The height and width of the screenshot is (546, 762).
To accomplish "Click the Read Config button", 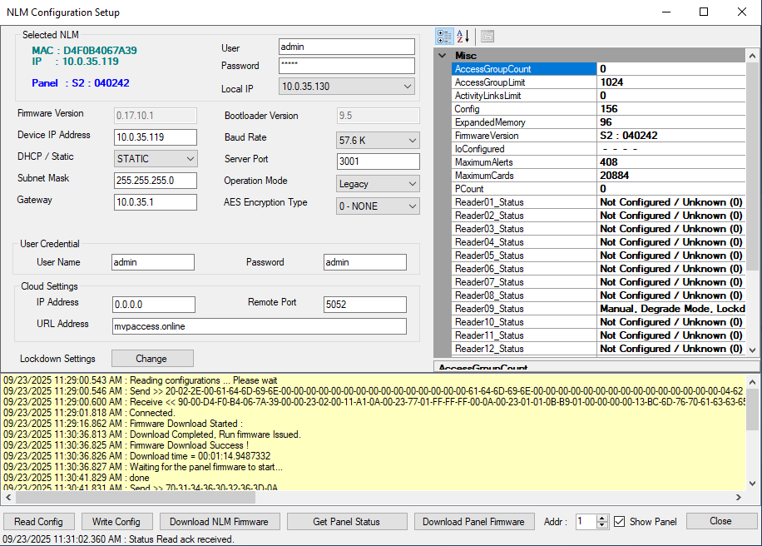I will (x=39, y=522).
